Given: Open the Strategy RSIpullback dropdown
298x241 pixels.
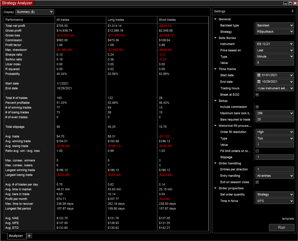Looking at the screenshot, I should point(275,32).
